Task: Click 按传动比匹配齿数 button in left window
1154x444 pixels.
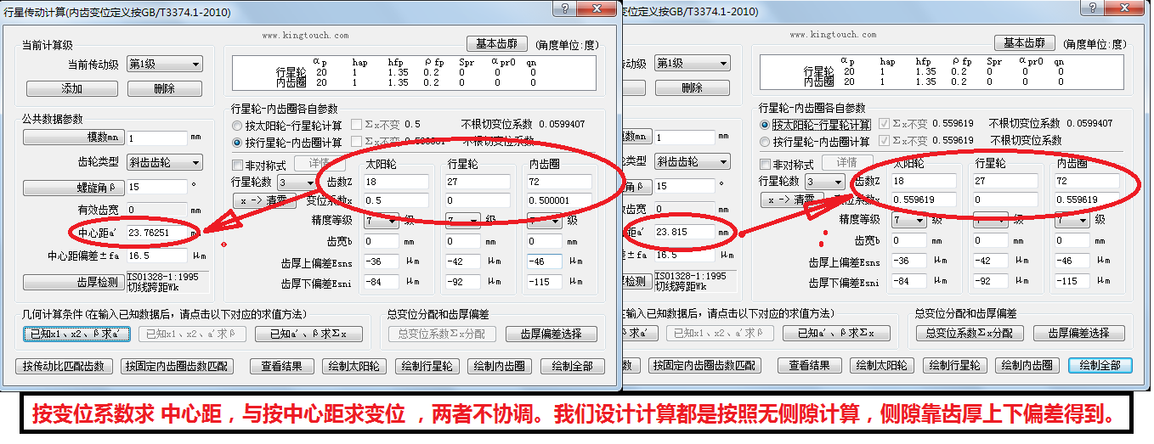Action: 64,366
